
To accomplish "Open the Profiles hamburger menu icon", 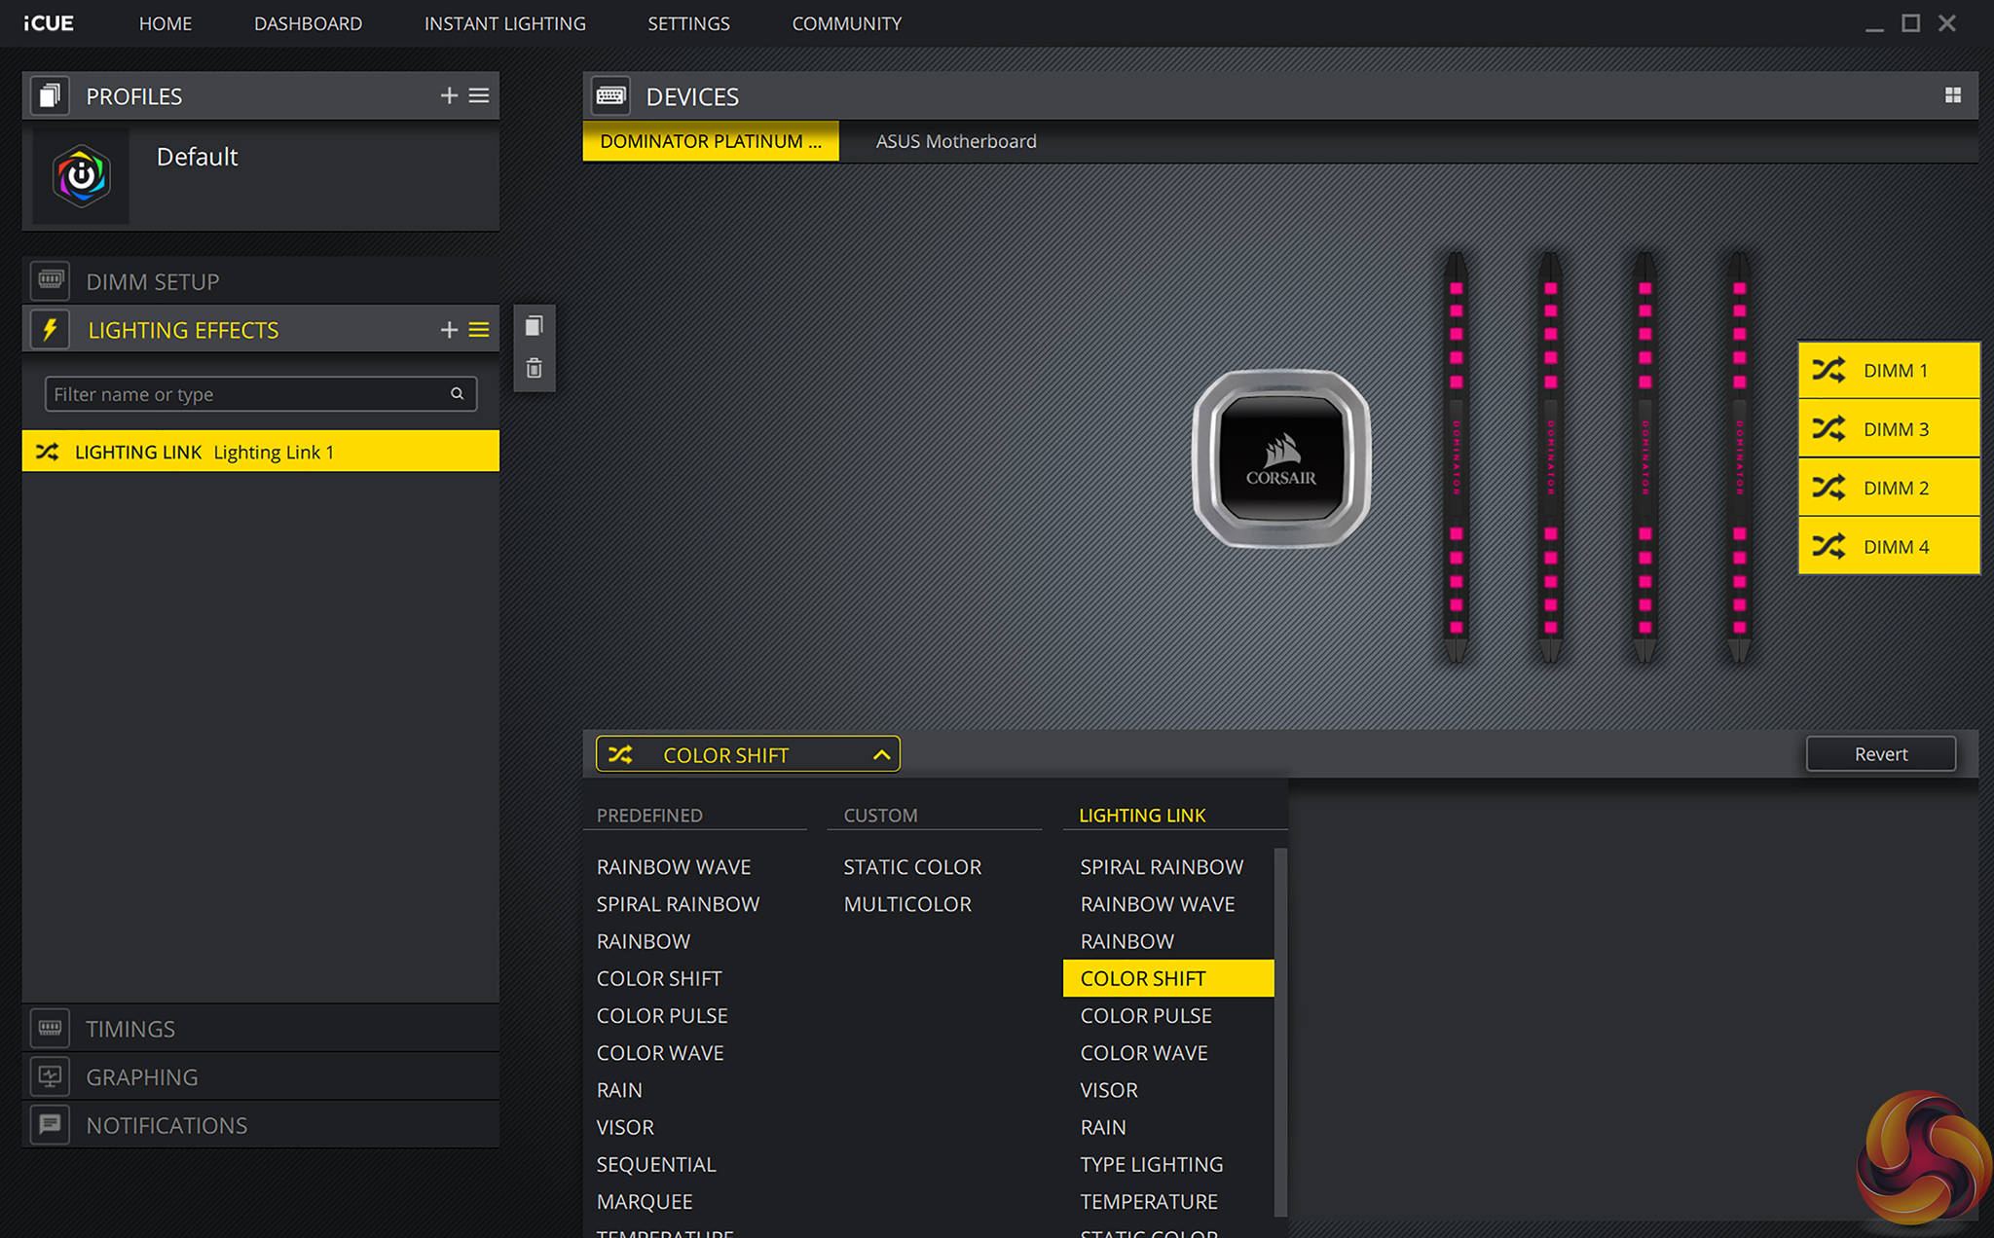I will [x=479, y=95].
